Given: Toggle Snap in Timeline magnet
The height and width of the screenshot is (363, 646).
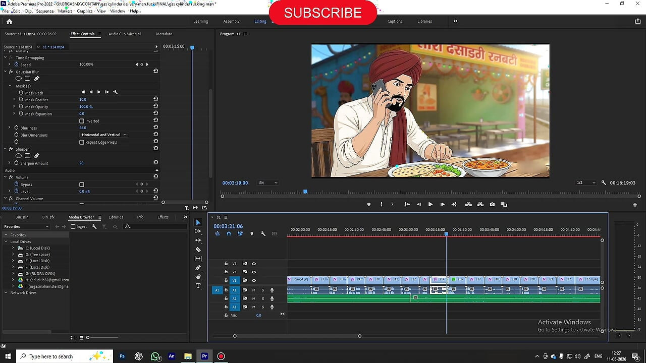Looking at the screenshot, I should click(229, 233).
